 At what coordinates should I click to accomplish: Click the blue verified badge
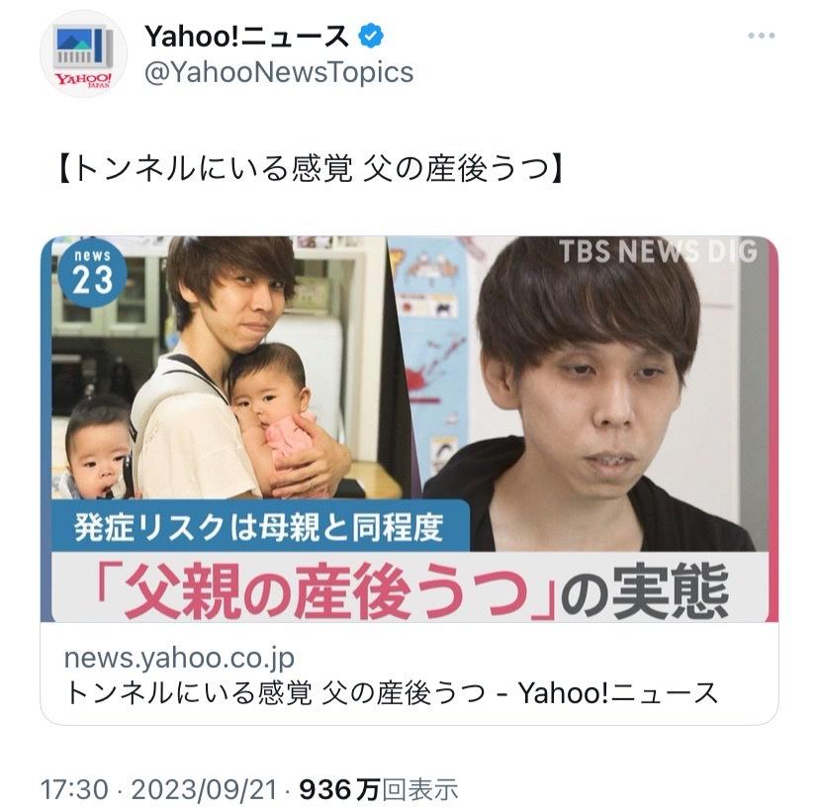tap(371, 36)
